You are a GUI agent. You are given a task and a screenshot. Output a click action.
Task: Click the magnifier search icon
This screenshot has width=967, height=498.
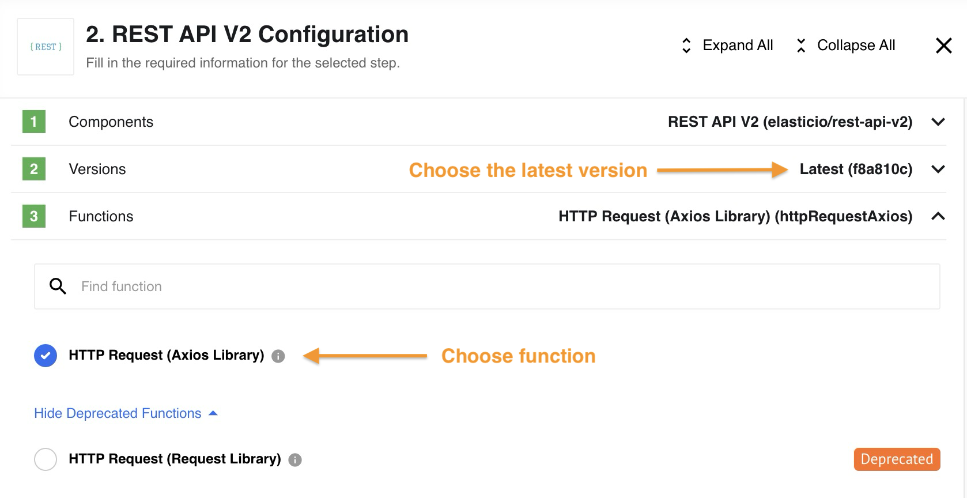58,286
